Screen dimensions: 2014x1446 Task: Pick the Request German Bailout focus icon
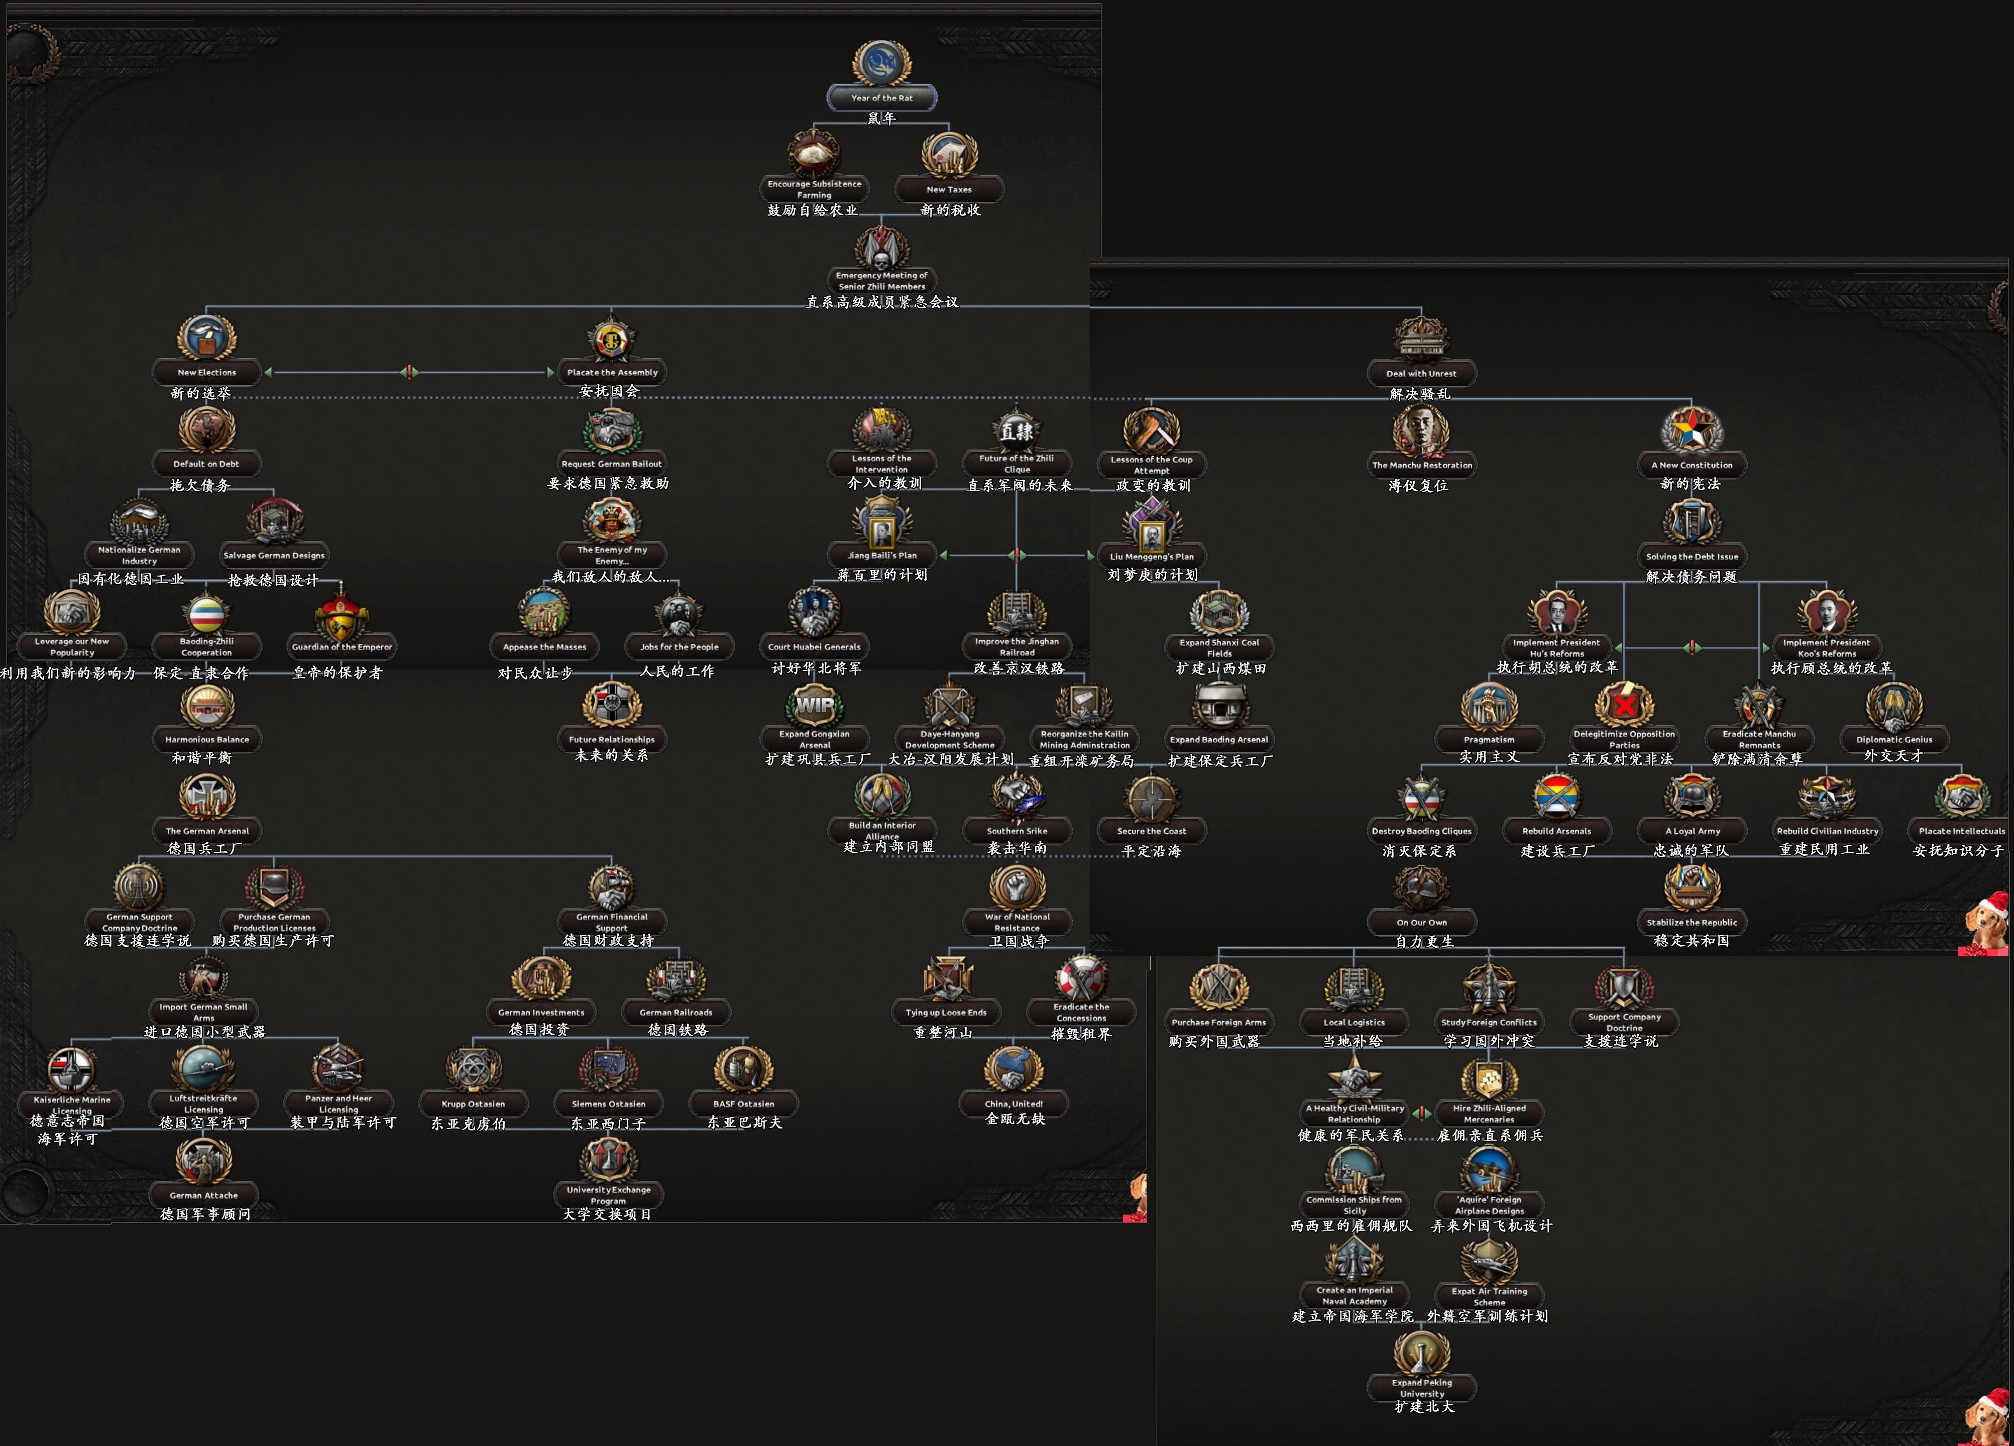[612, 430]
